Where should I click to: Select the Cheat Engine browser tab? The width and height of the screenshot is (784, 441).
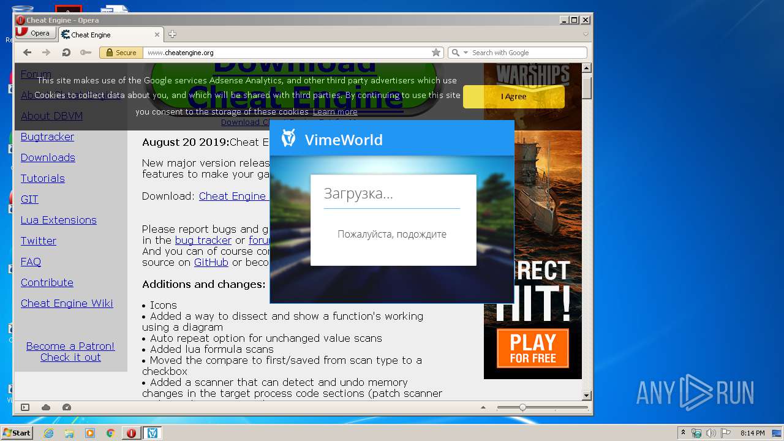[x=110, y=34]
